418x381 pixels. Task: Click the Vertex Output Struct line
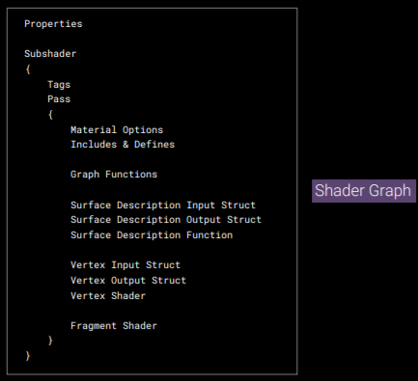tap(128, 281)
